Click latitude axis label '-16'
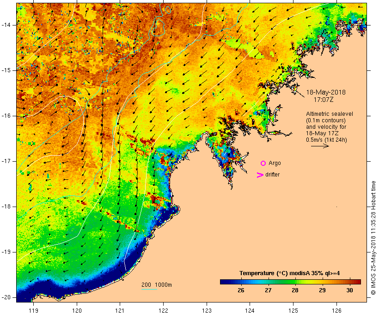This screenshot has height=315, width=379. [x=6, y=116]
